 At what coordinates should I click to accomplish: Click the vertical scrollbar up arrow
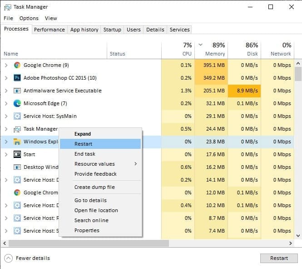pos(298,63)
